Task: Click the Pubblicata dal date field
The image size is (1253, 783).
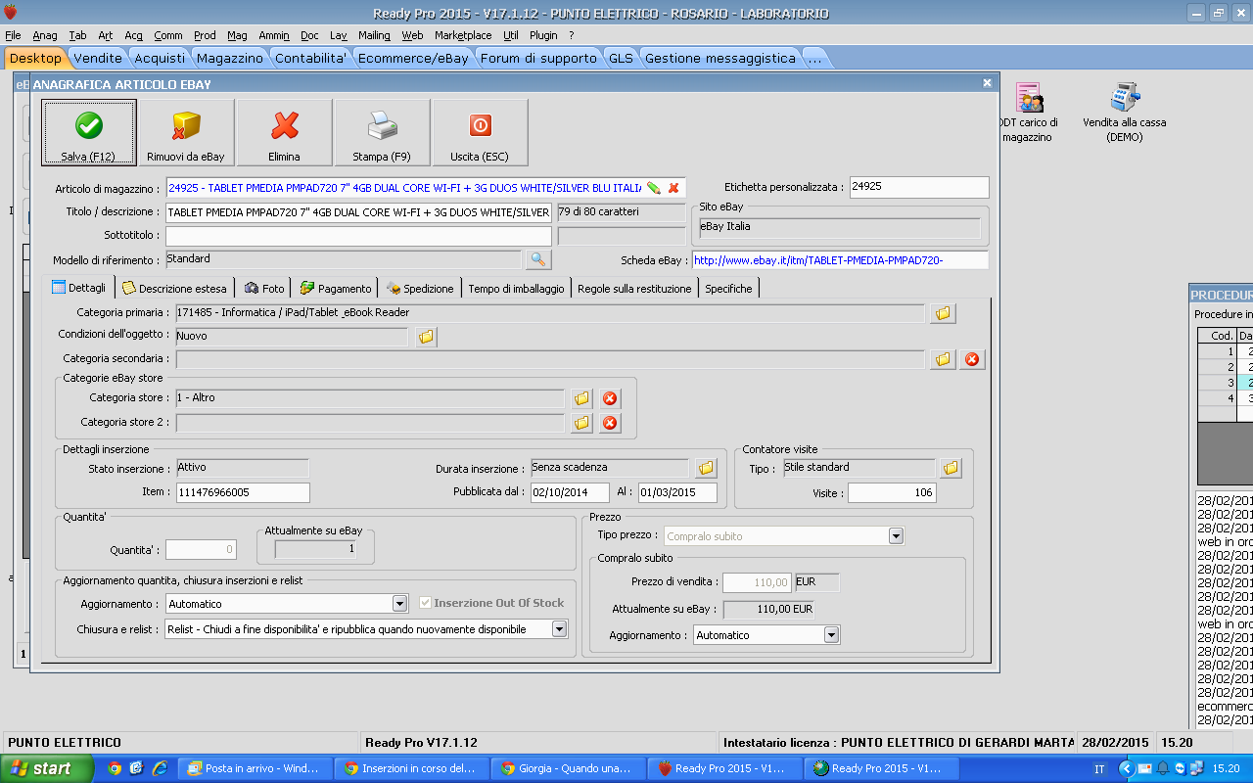Action: (570, 492)
